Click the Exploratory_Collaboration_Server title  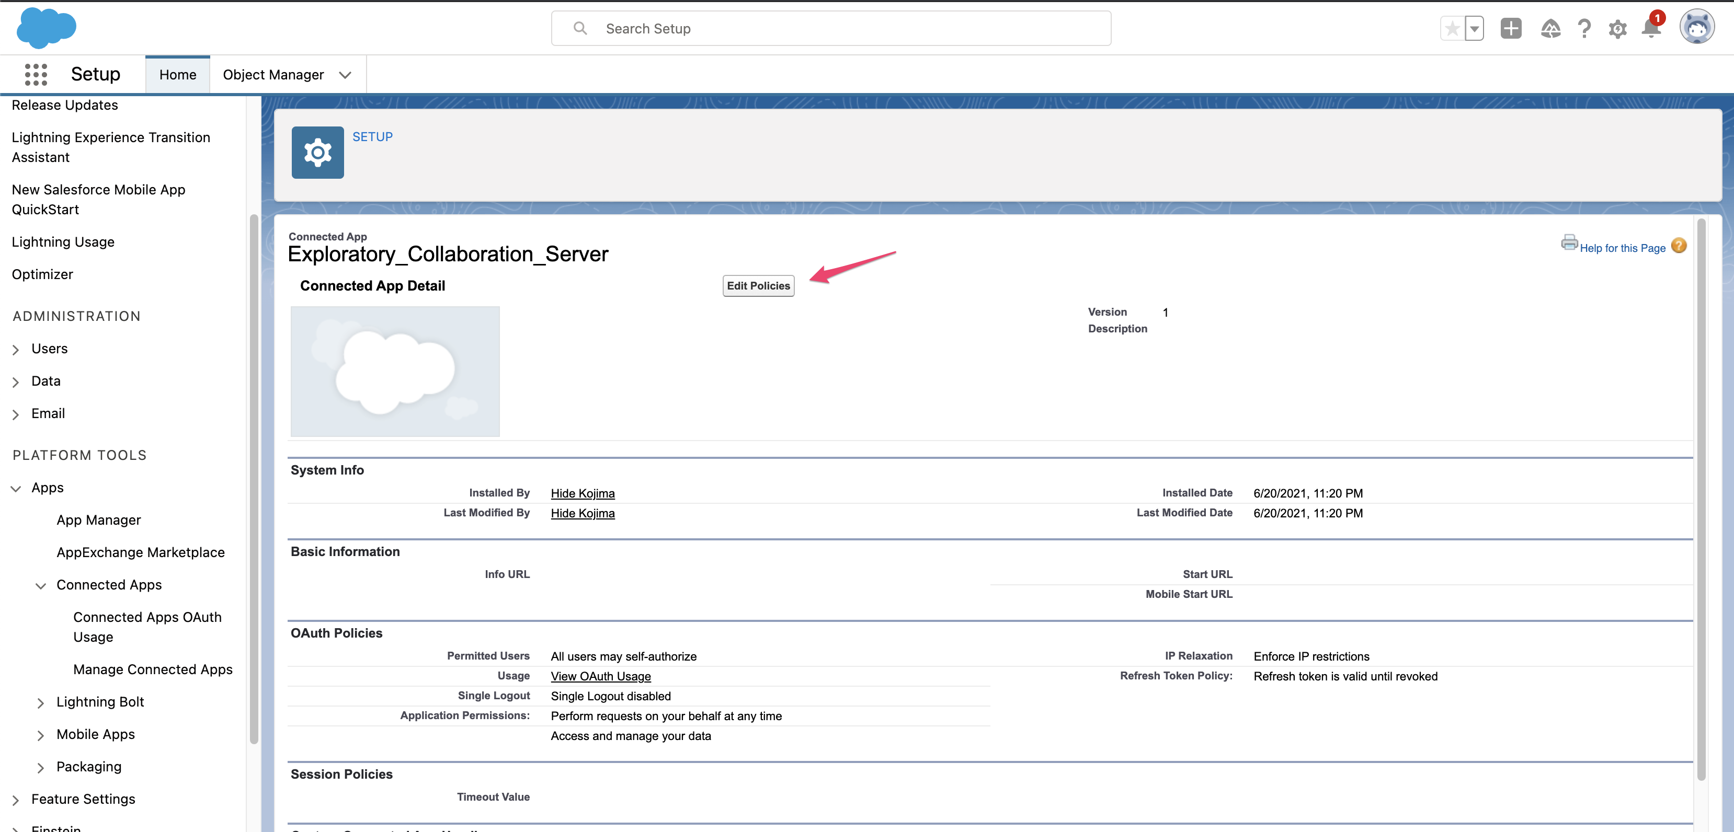click(448, 254)
